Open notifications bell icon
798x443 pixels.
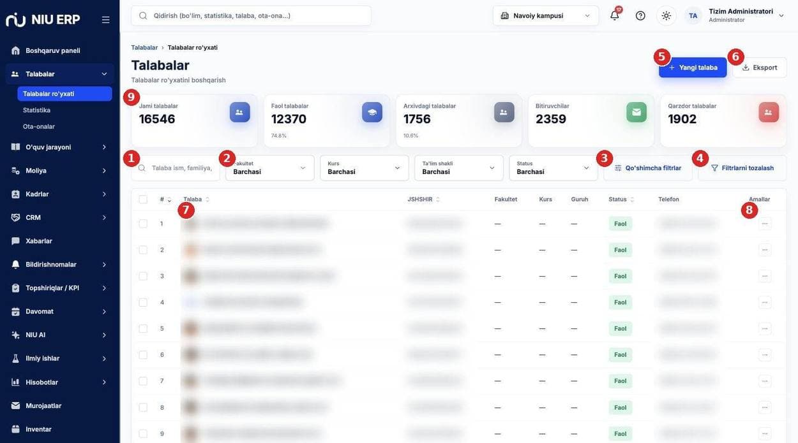tap(615, 15)
